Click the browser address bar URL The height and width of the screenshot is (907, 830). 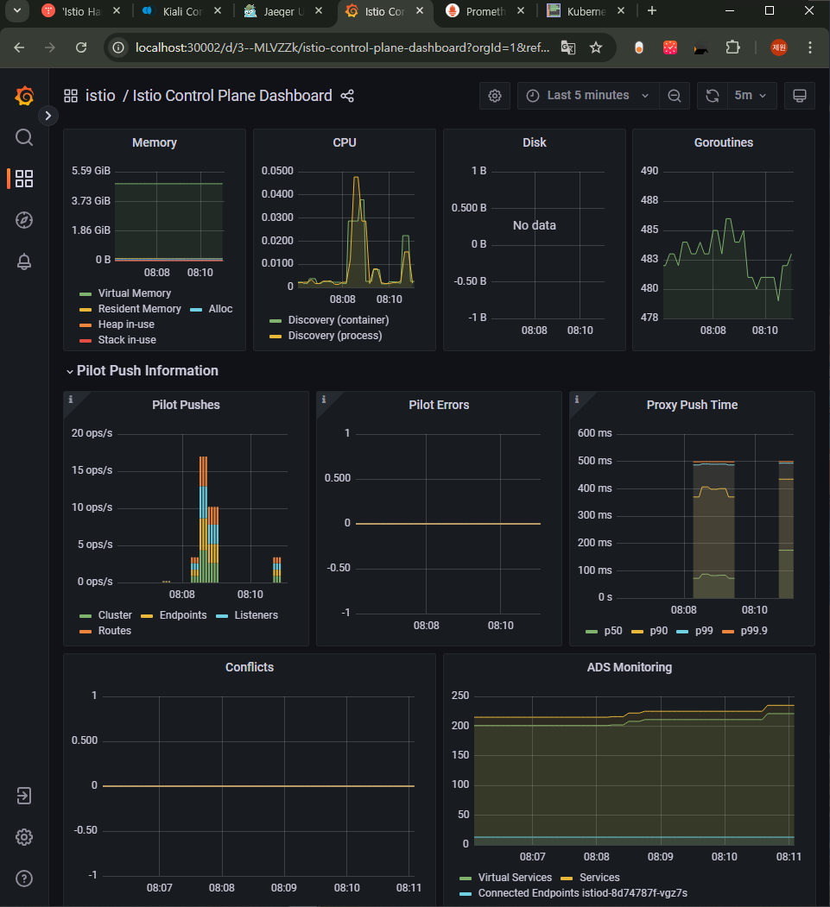click(342, 47)
